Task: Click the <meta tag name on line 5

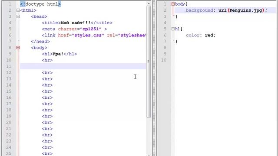Action: 49,29
